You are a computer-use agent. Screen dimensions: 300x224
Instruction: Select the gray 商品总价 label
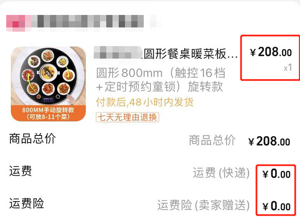click(212, 140)
